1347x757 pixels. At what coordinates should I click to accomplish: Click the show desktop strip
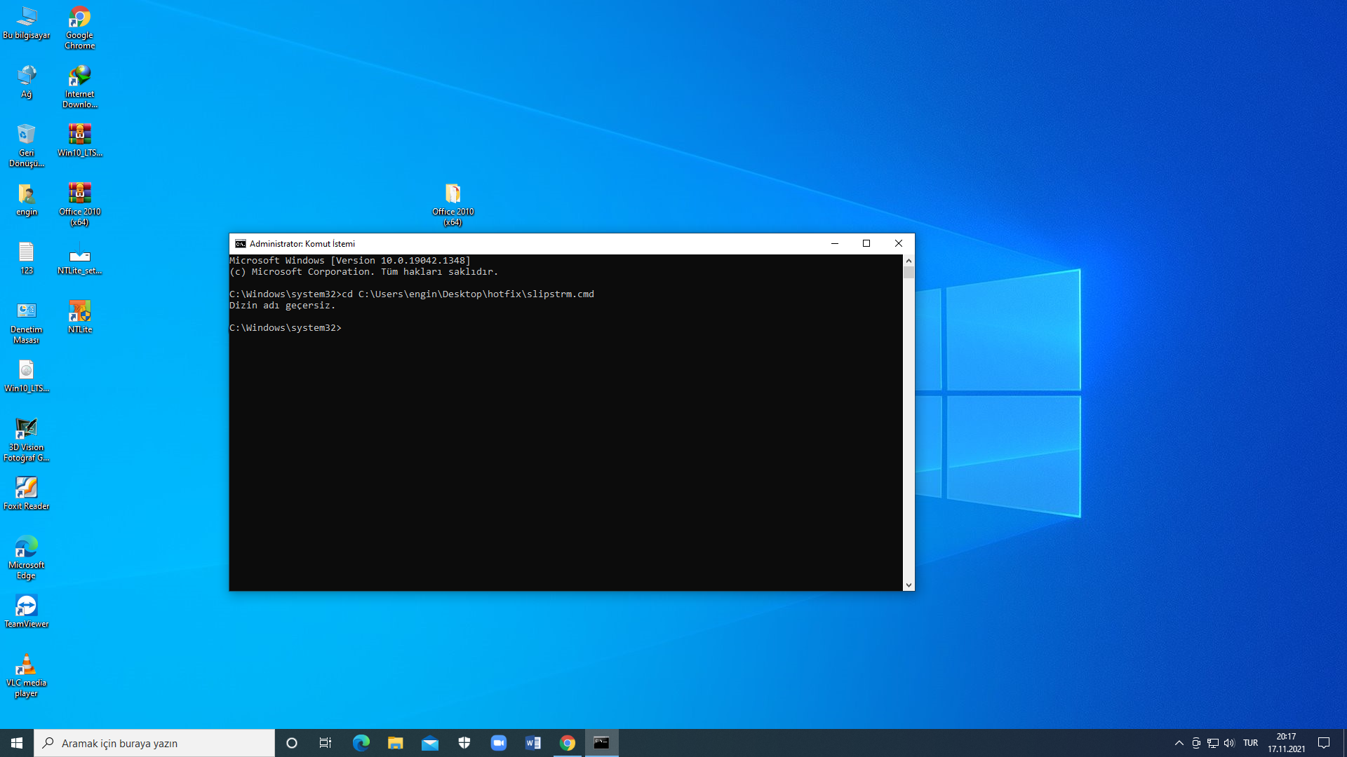click(1344, 743)
